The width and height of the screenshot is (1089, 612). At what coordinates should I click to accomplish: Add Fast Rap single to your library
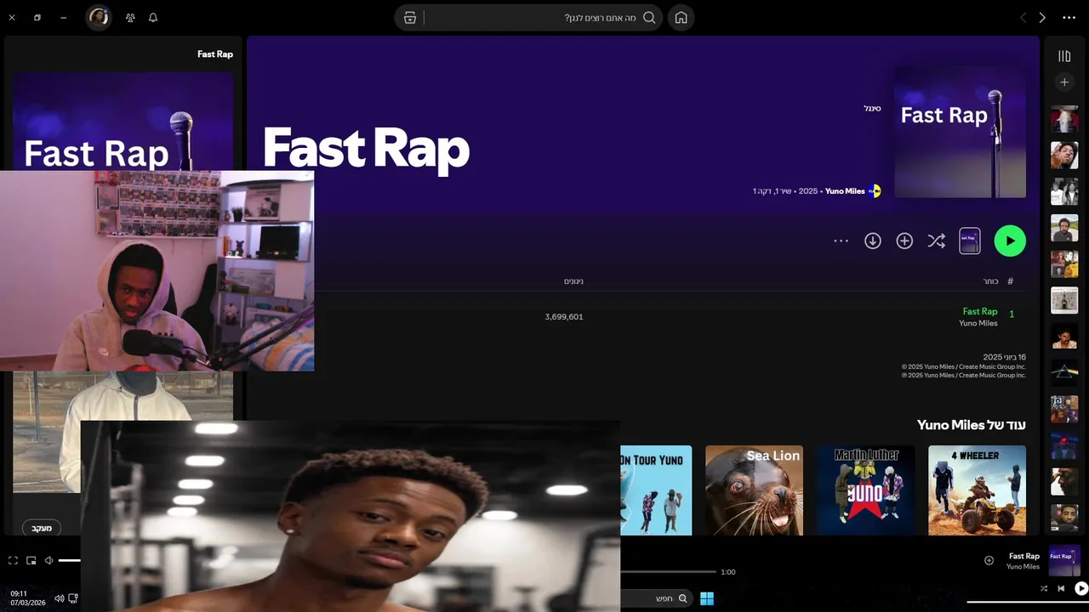904,241
